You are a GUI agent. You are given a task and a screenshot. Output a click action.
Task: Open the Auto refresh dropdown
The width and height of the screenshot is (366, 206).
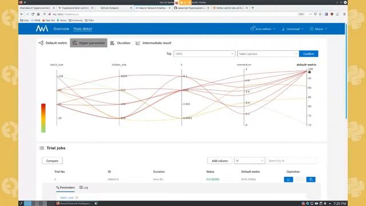point(263,29)
